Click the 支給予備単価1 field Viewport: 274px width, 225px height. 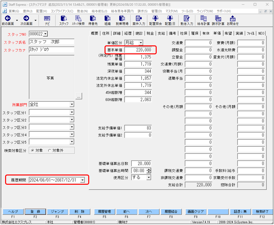click(138, 128)
